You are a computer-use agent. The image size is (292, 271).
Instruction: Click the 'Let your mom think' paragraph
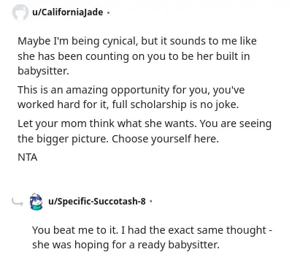tap(145, 131)
